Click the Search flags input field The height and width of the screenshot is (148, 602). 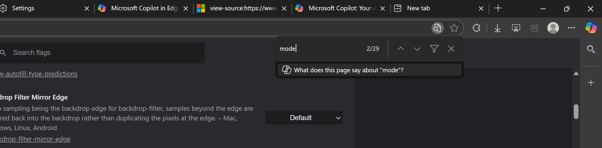click(106, 53)
